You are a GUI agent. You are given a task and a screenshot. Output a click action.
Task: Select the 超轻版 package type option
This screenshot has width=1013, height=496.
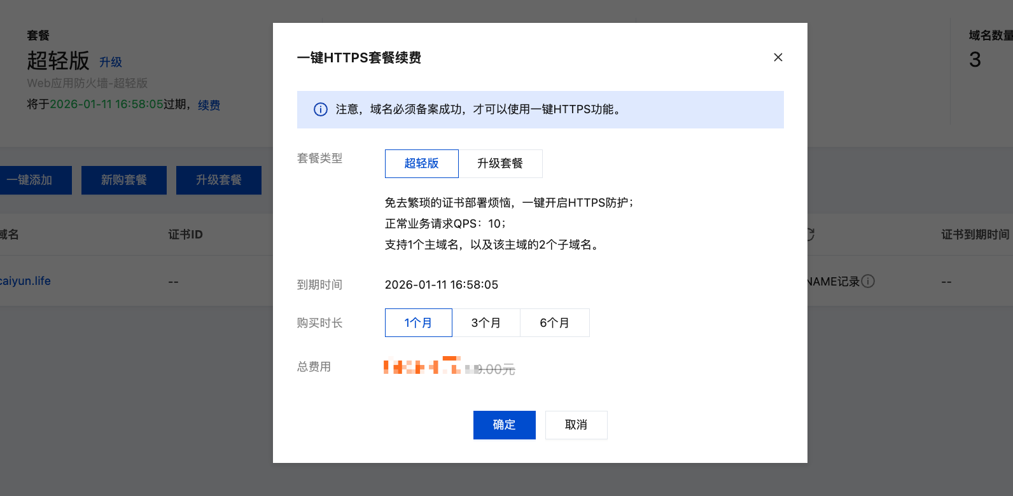(x=421, y=163)
